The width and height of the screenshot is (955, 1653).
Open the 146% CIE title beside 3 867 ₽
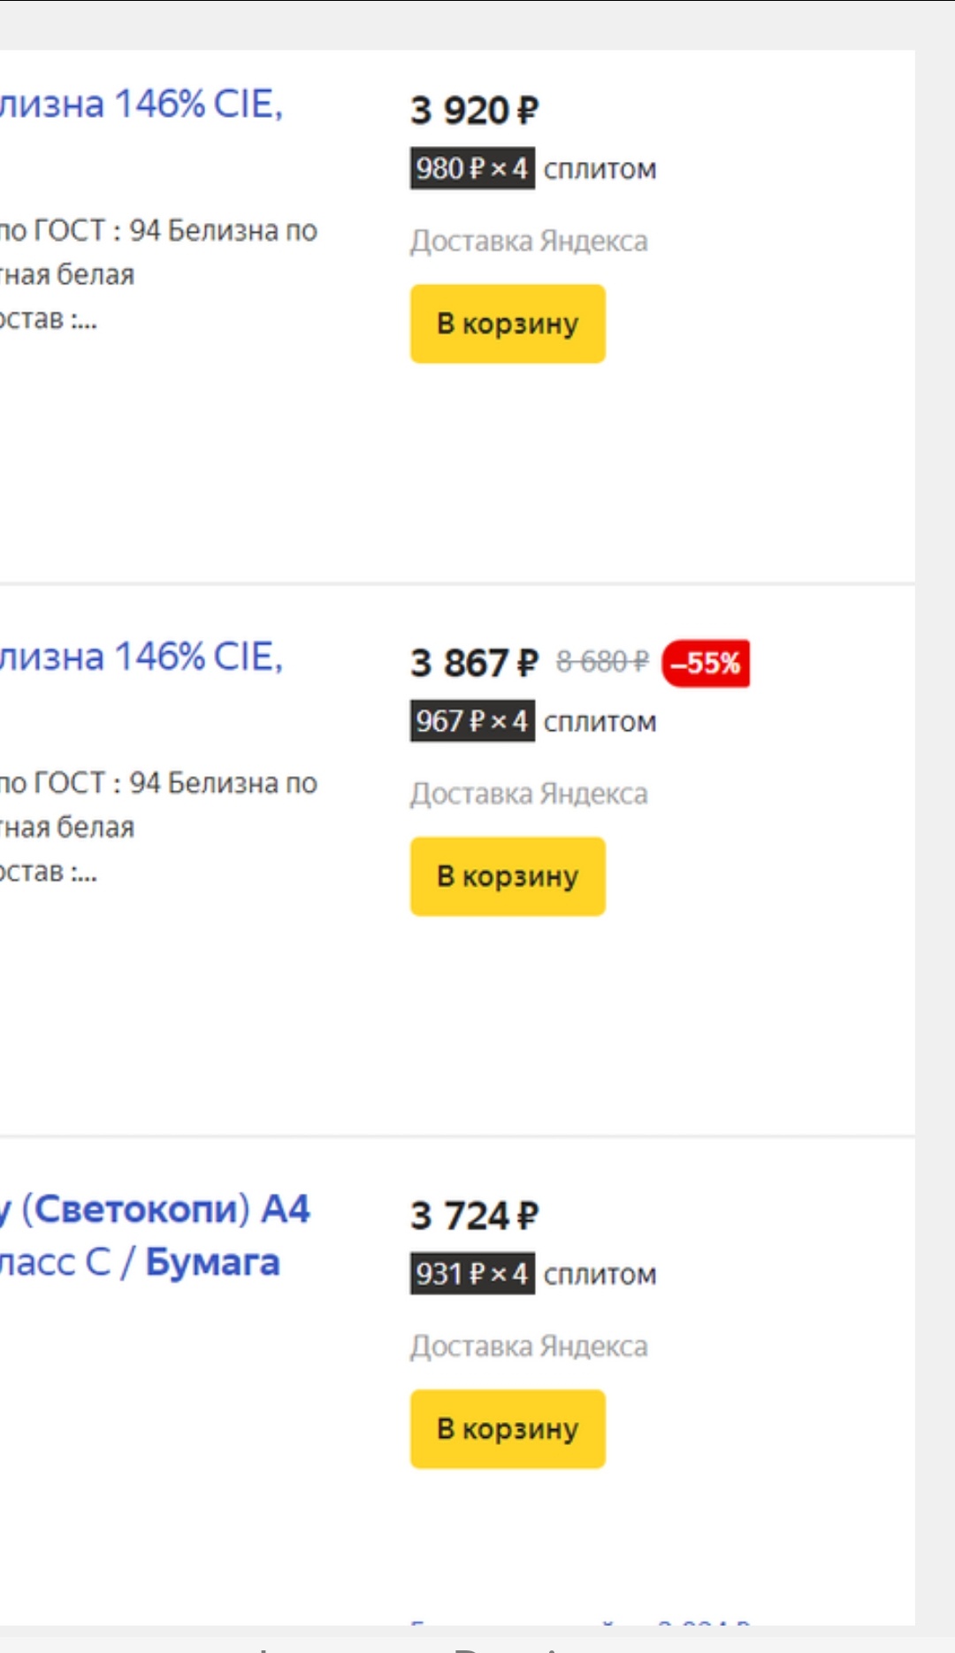[x=141, y=657]
